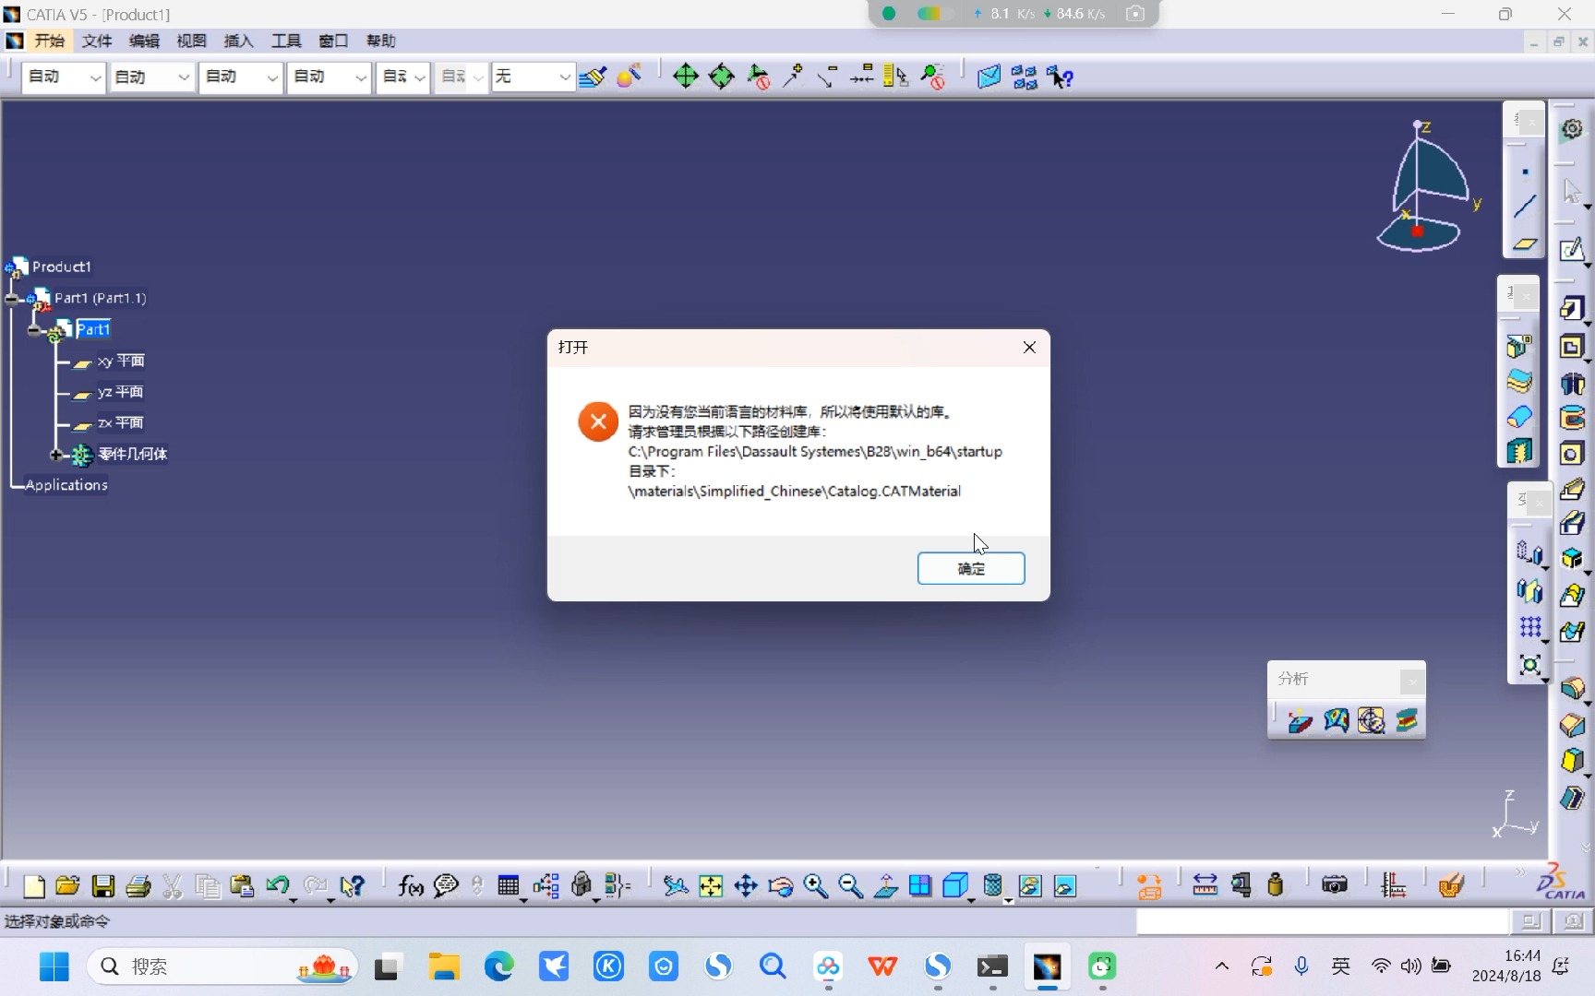Image resolution: width=1595 pixels, height=996 pixels.
Task: Open the Windows Start menu
Action: coord(54,966)
